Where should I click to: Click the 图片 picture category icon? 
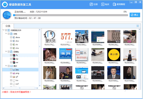click(x=12, y=66)
